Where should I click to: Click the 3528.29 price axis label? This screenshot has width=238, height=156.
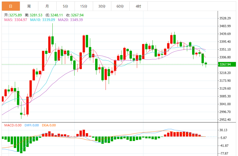tap(225, 18)
